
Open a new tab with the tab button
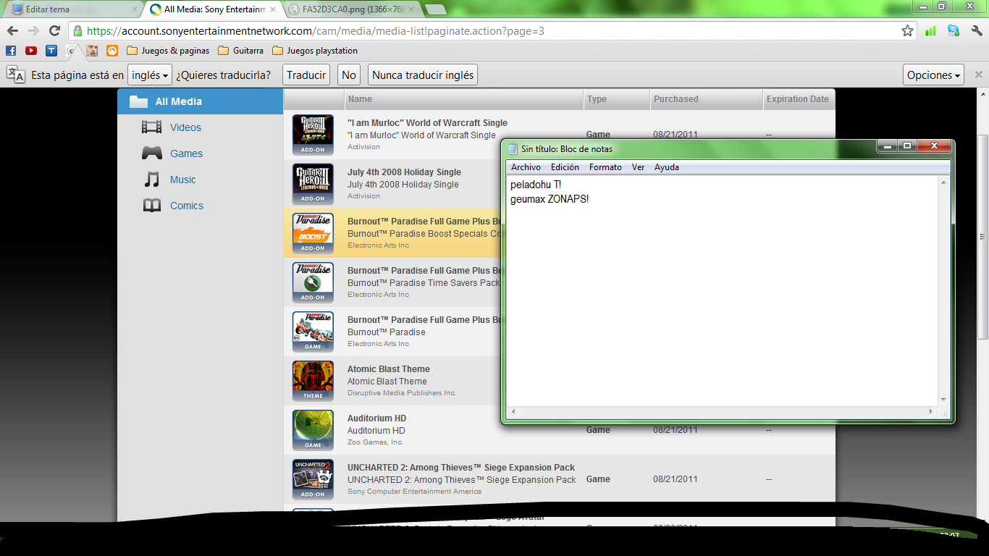pyautogui.click(x=435, y=9)
